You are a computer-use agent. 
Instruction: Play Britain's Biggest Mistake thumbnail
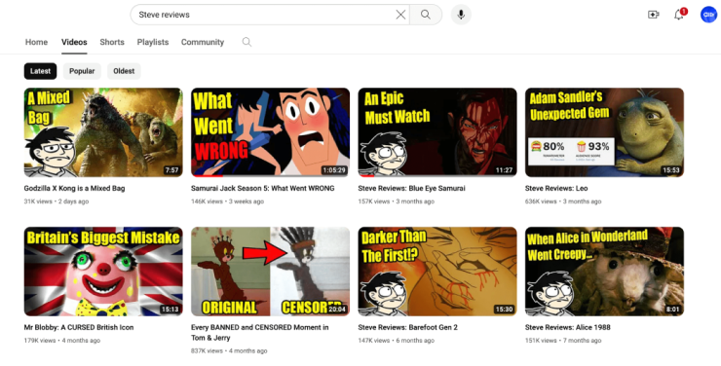click(x=103, y=272)
